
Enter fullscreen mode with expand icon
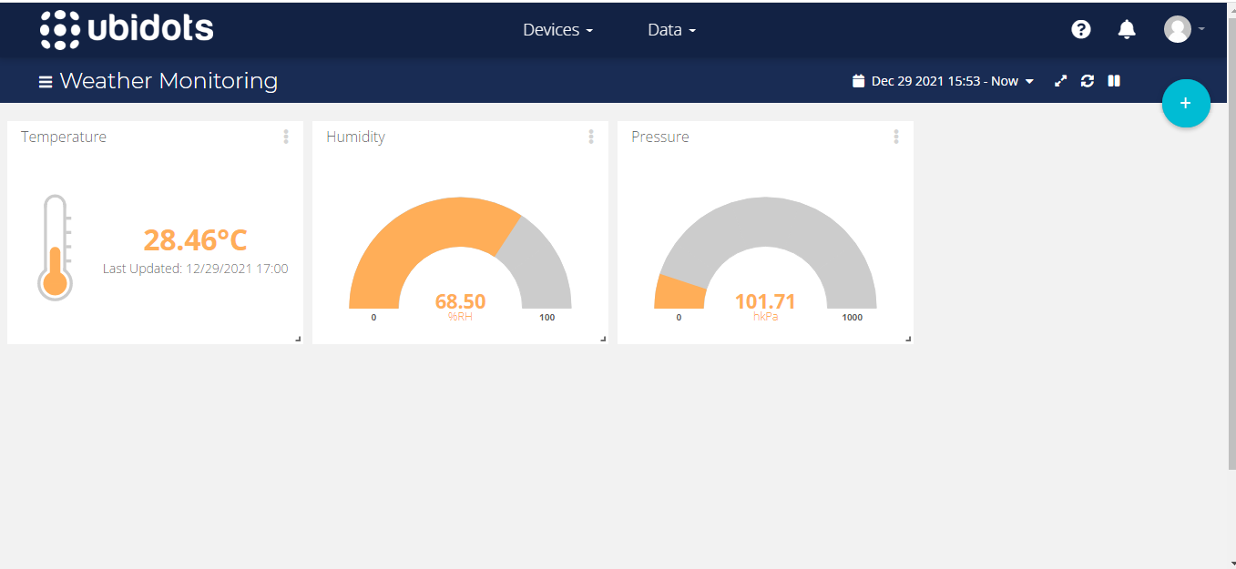point(1060,81)
